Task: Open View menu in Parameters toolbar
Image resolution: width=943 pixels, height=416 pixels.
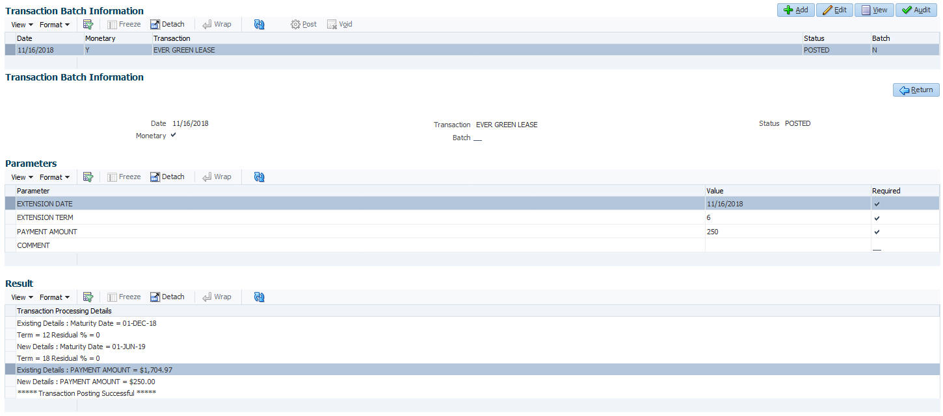Action: point(21,177)
